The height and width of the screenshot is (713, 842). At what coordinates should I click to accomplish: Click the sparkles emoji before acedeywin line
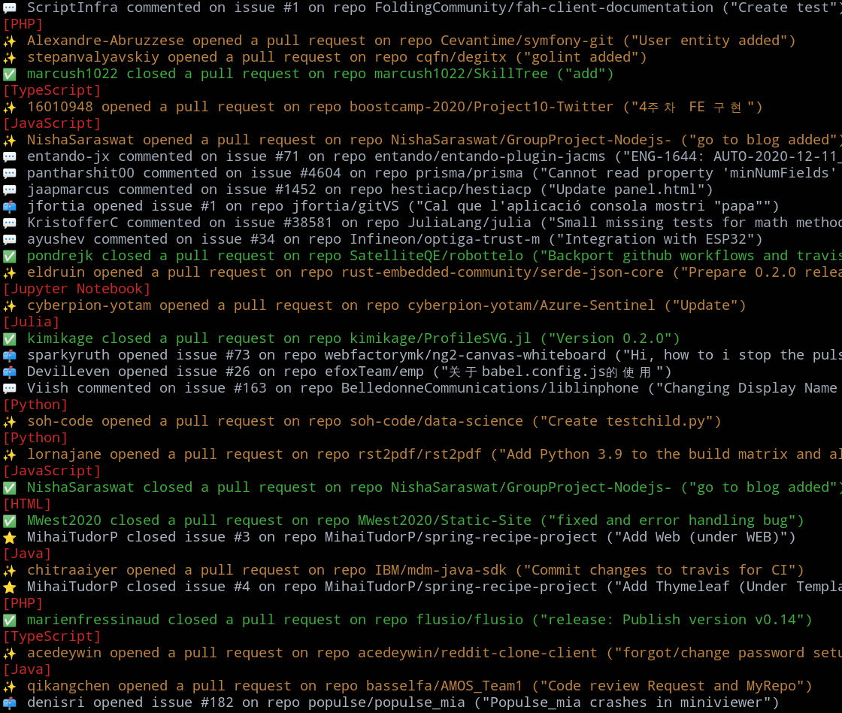pyautogui.click(x=10, y=654)
